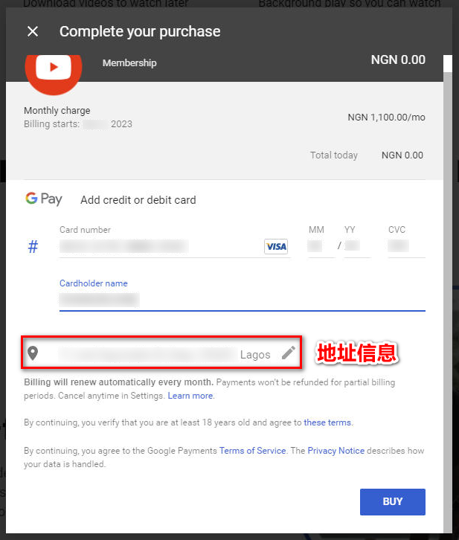Image resolution: width=459 pixels, height=540 pixels.
Task: Click the dialog's vertical scrollbar
Action: coord(448,294)
